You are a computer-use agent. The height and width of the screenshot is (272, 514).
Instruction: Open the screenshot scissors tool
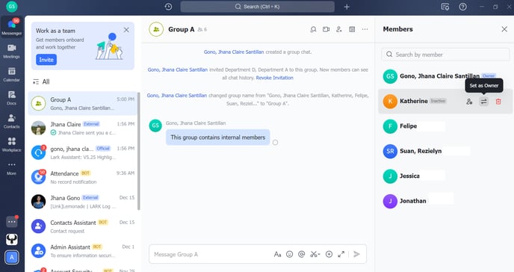pos(315,254)
